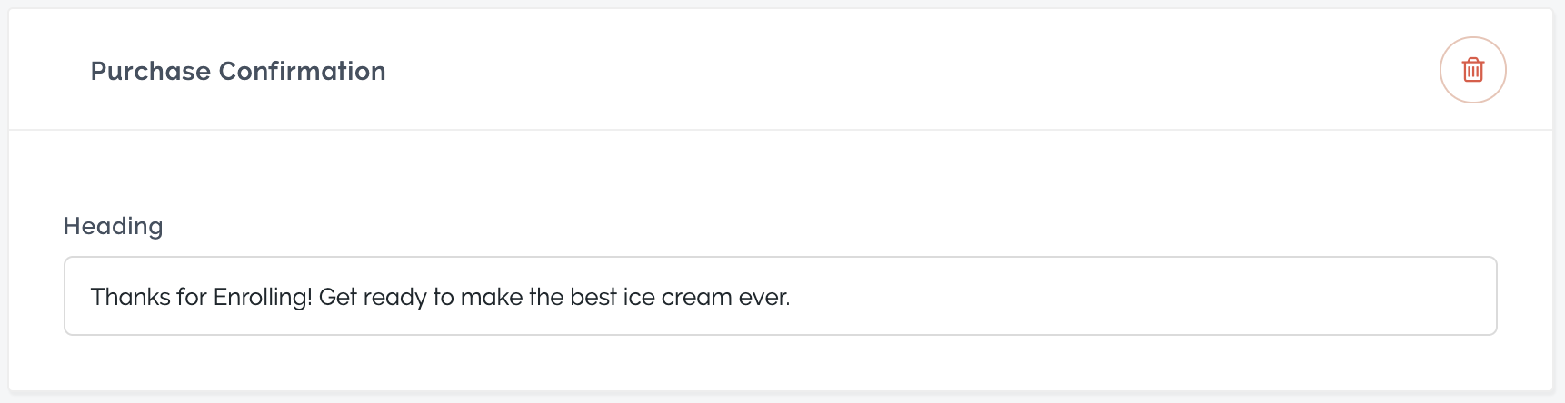Click the blank header area beside the title
The height and width of the screenshot is (403, 1565).
(x=909, y=70)
